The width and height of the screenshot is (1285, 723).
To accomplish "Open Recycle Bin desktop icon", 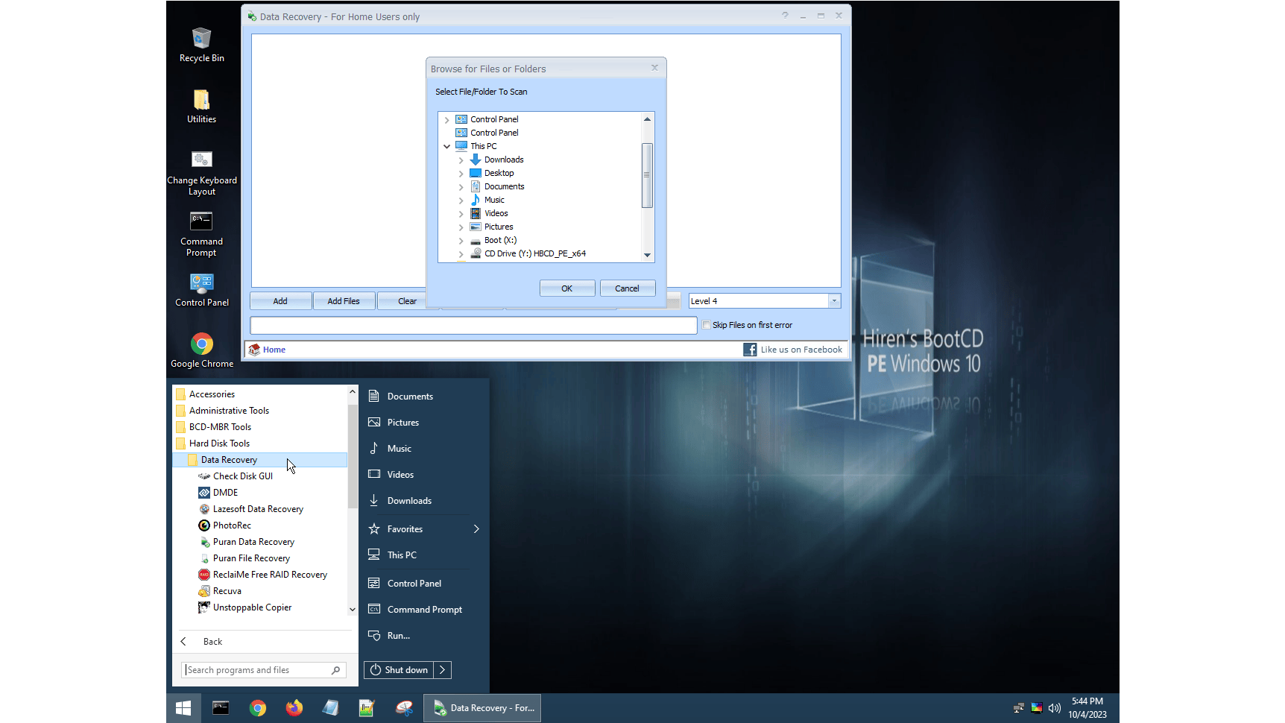I will [201, 44].
